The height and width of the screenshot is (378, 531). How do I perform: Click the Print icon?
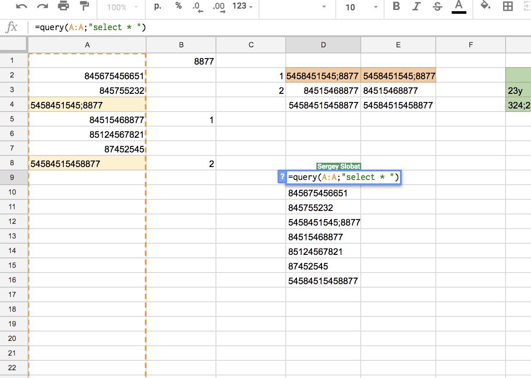[63, 6]
